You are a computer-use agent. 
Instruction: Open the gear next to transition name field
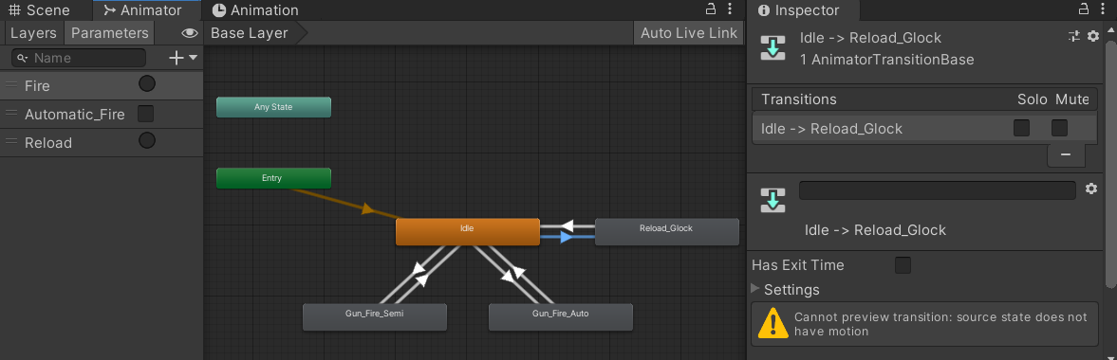click(x=1090, y=189)
